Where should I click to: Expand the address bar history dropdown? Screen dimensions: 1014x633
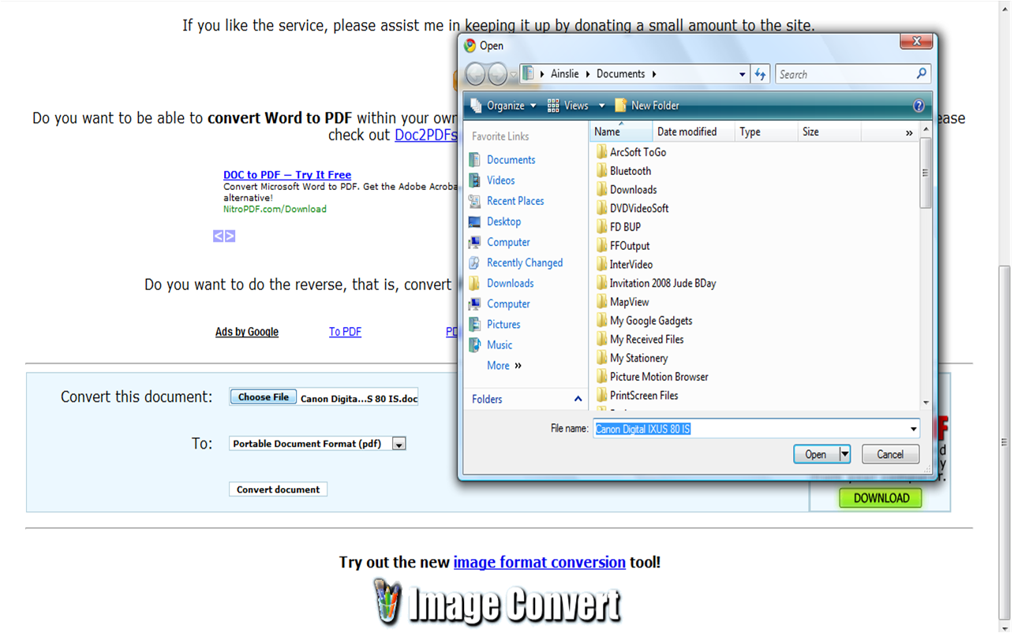coord(743,74)
